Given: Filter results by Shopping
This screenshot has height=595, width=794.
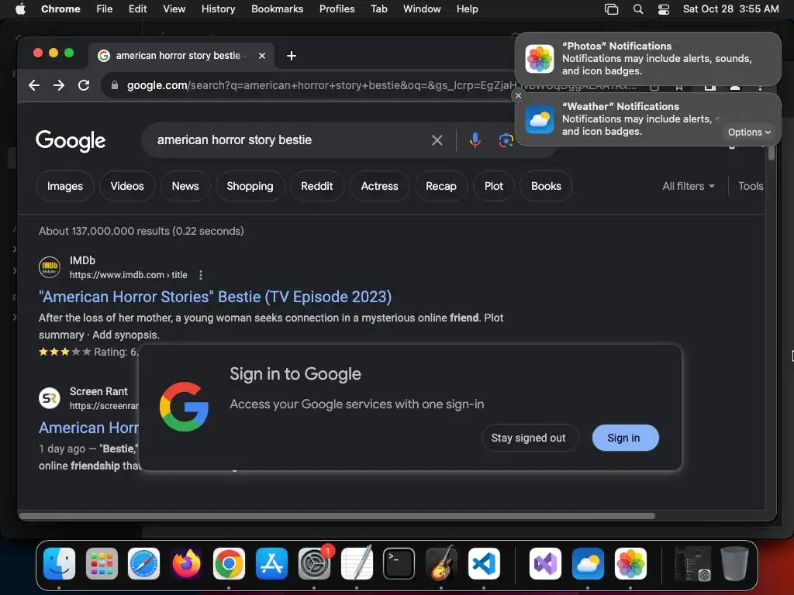Looking at the screenshot, I should point(250,186).
